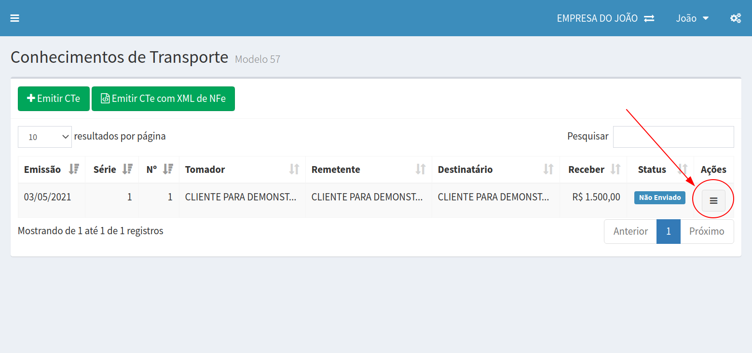Go to Próximo page
The height and width of the screenshot is (353, 752).
click(707, 231)
